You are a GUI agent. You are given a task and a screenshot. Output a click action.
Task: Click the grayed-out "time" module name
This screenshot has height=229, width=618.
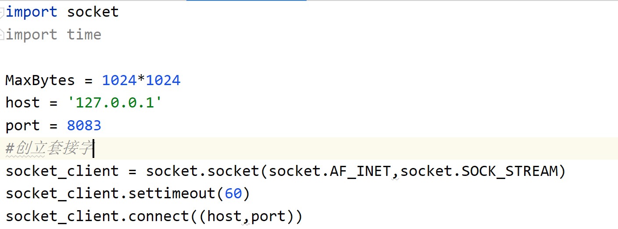pos(84,35)
